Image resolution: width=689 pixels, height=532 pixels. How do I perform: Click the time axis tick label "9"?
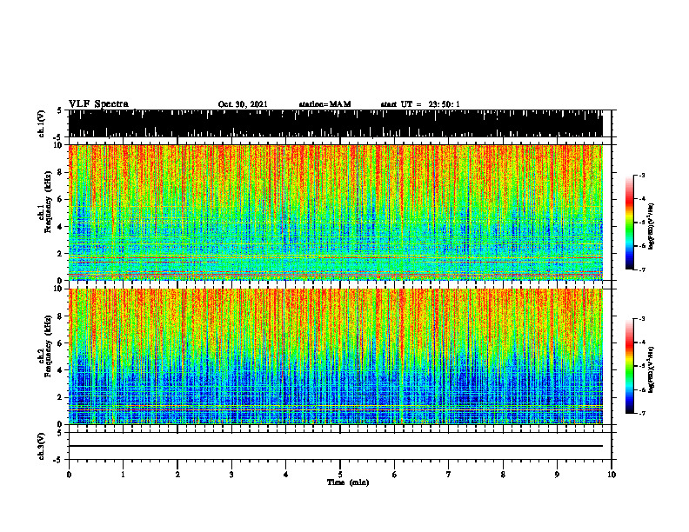pos(557,475)
